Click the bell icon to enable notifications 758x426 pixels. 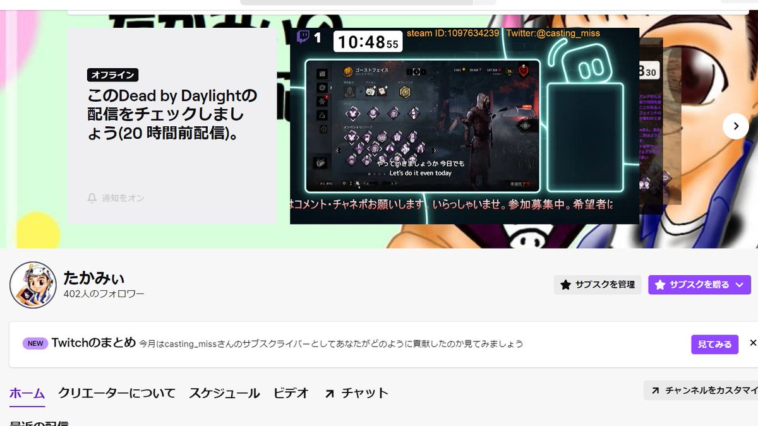point(92,199)
